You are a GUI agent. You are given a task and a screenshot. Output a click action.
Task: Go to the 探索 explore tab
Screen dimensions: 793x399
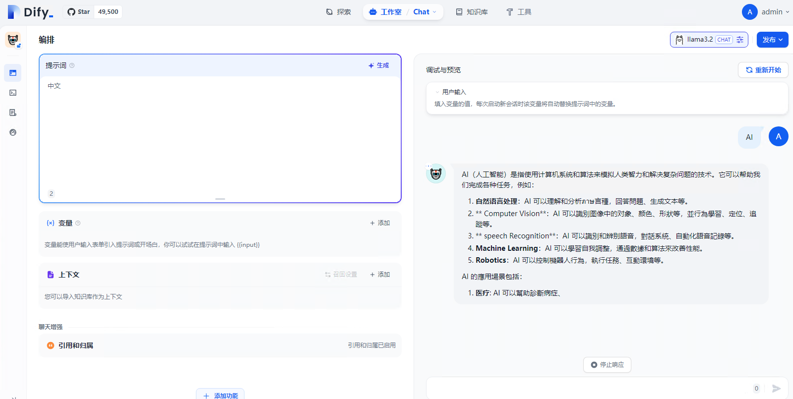pos(338,12)
